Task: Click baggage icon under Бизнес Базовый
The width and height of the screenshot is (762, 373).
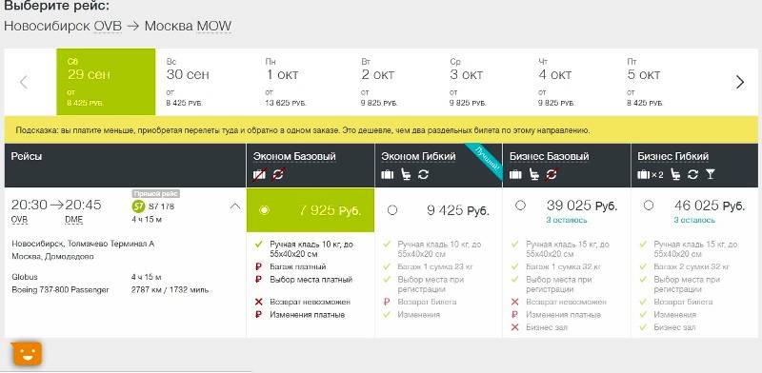Action: [515, 174]
